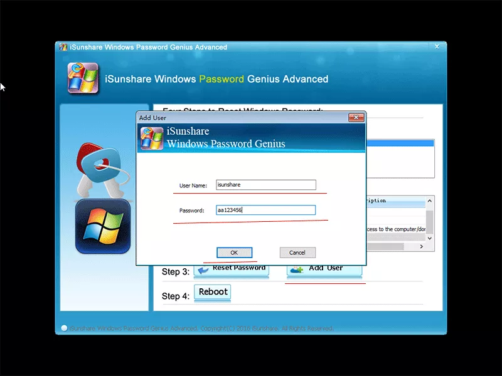Click the "User Name:" label
This screenshot has height=376, width=502.
[x=193, y=185]
